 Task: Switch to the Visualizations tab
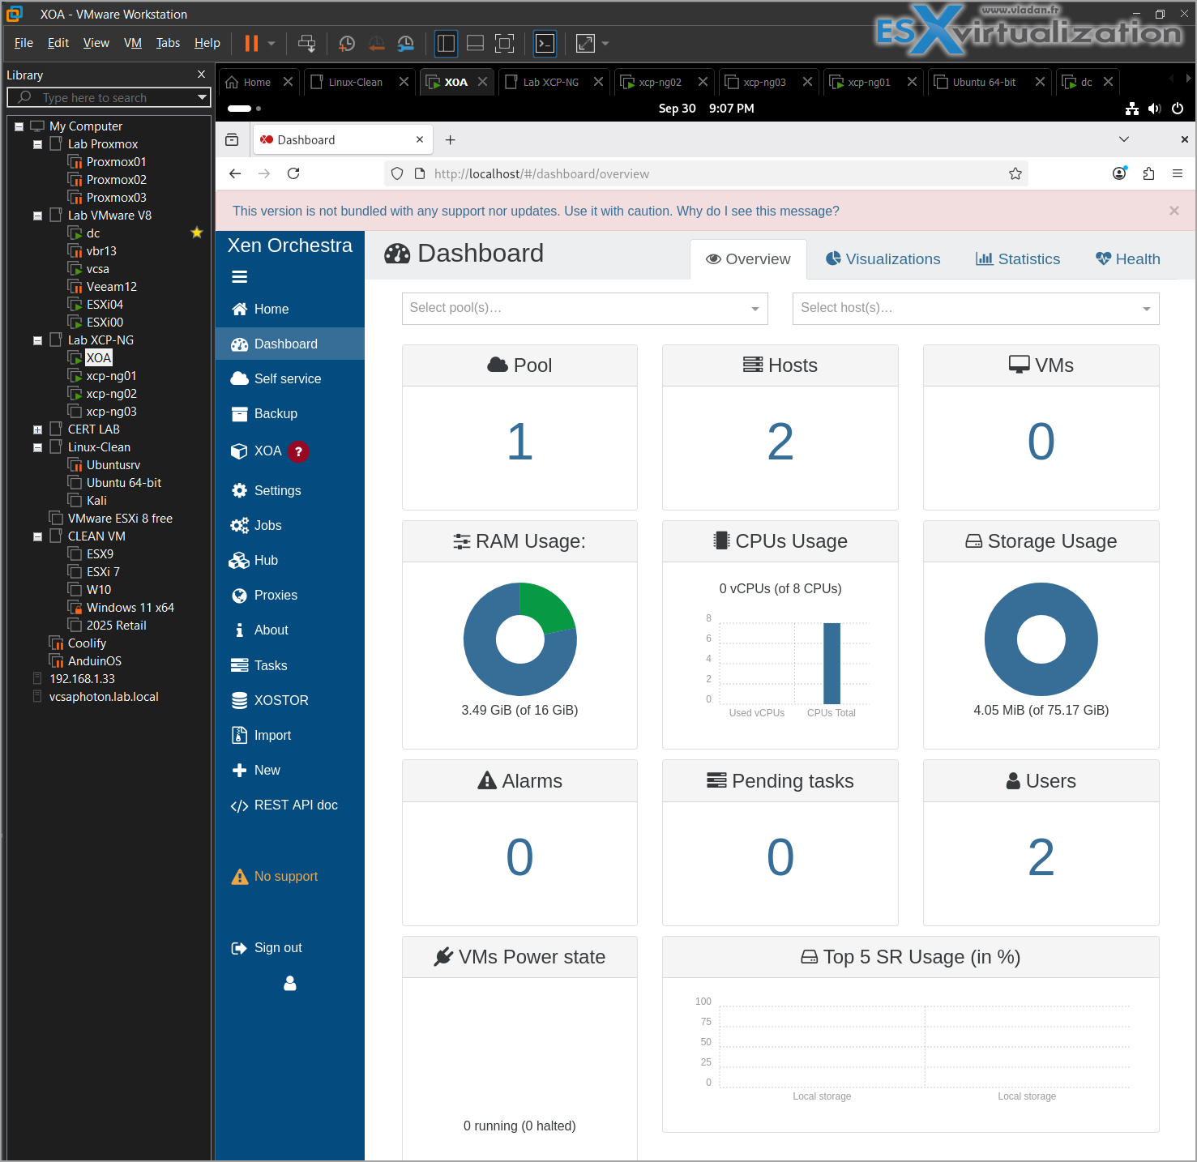883,259
